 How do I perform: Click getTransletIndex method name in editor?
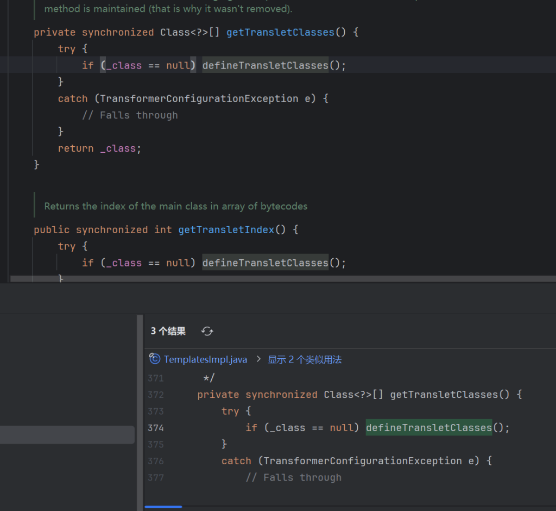pyautogui.click(x=226, y=230)
